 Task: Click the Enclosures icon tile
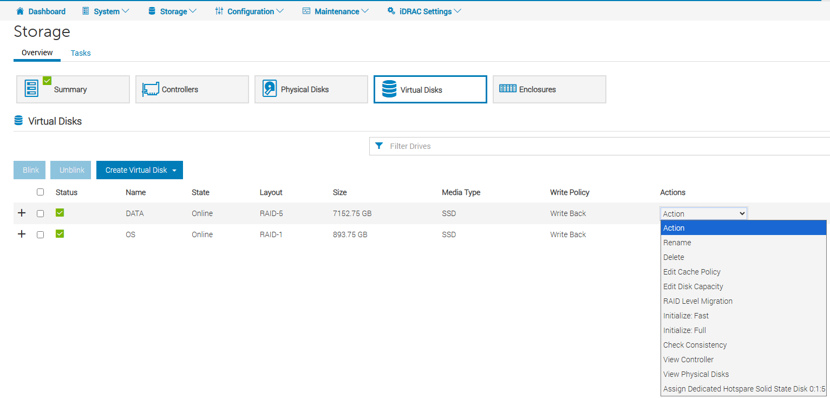coord(507,88)
